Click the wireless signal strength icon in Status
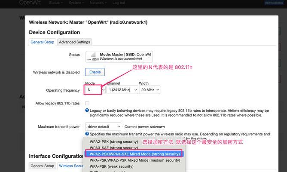The image size is (287, 172). [93, 55]
